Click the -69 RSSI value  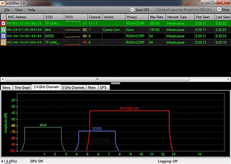point(84,36)
